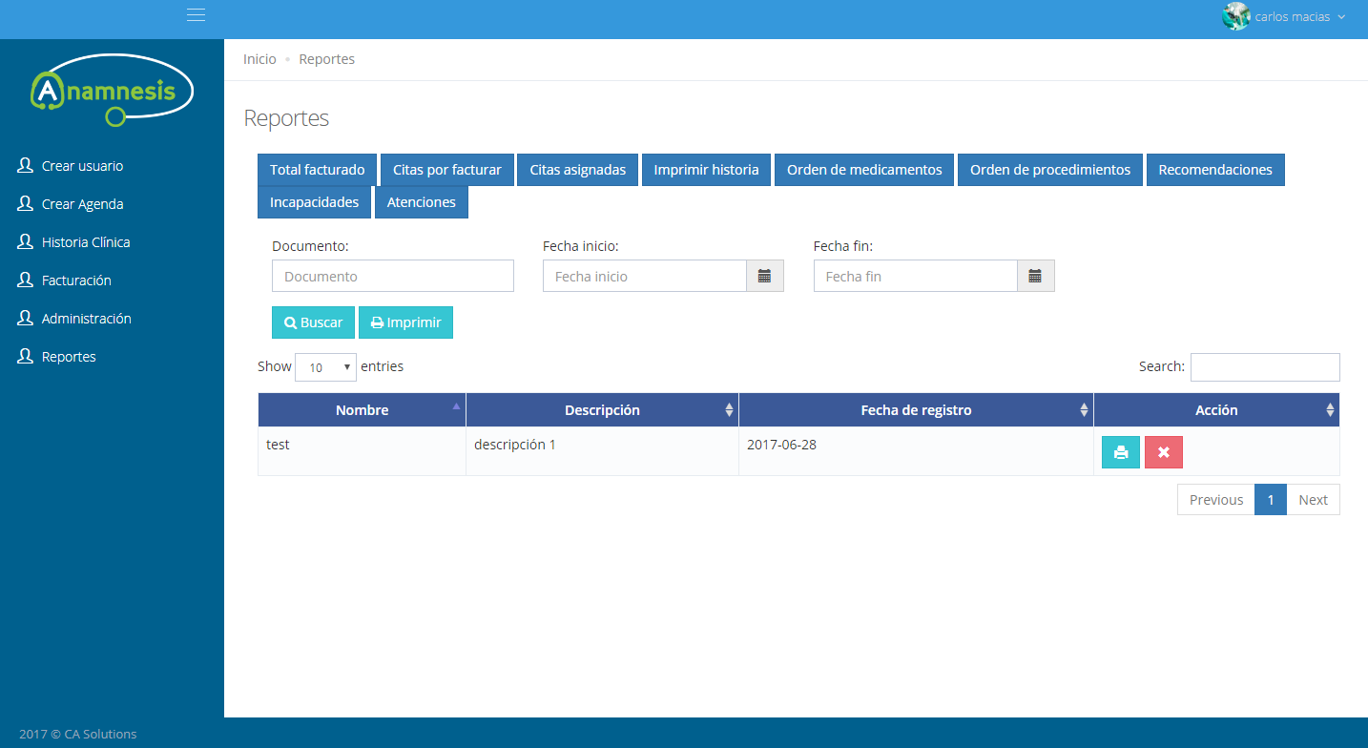Open the Atenciones report tab
Viewport: 1368px width, 748px height.
pyautogui.click(x=422, y=202)
